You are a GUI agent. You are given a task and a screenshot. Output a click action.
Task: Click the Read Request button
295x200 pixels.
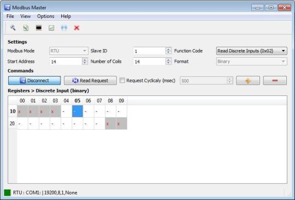coord(90,81)
